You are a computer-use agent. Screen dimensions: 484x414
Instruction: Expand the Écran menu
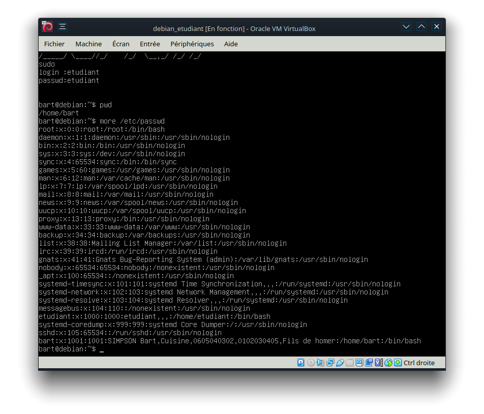120,44
